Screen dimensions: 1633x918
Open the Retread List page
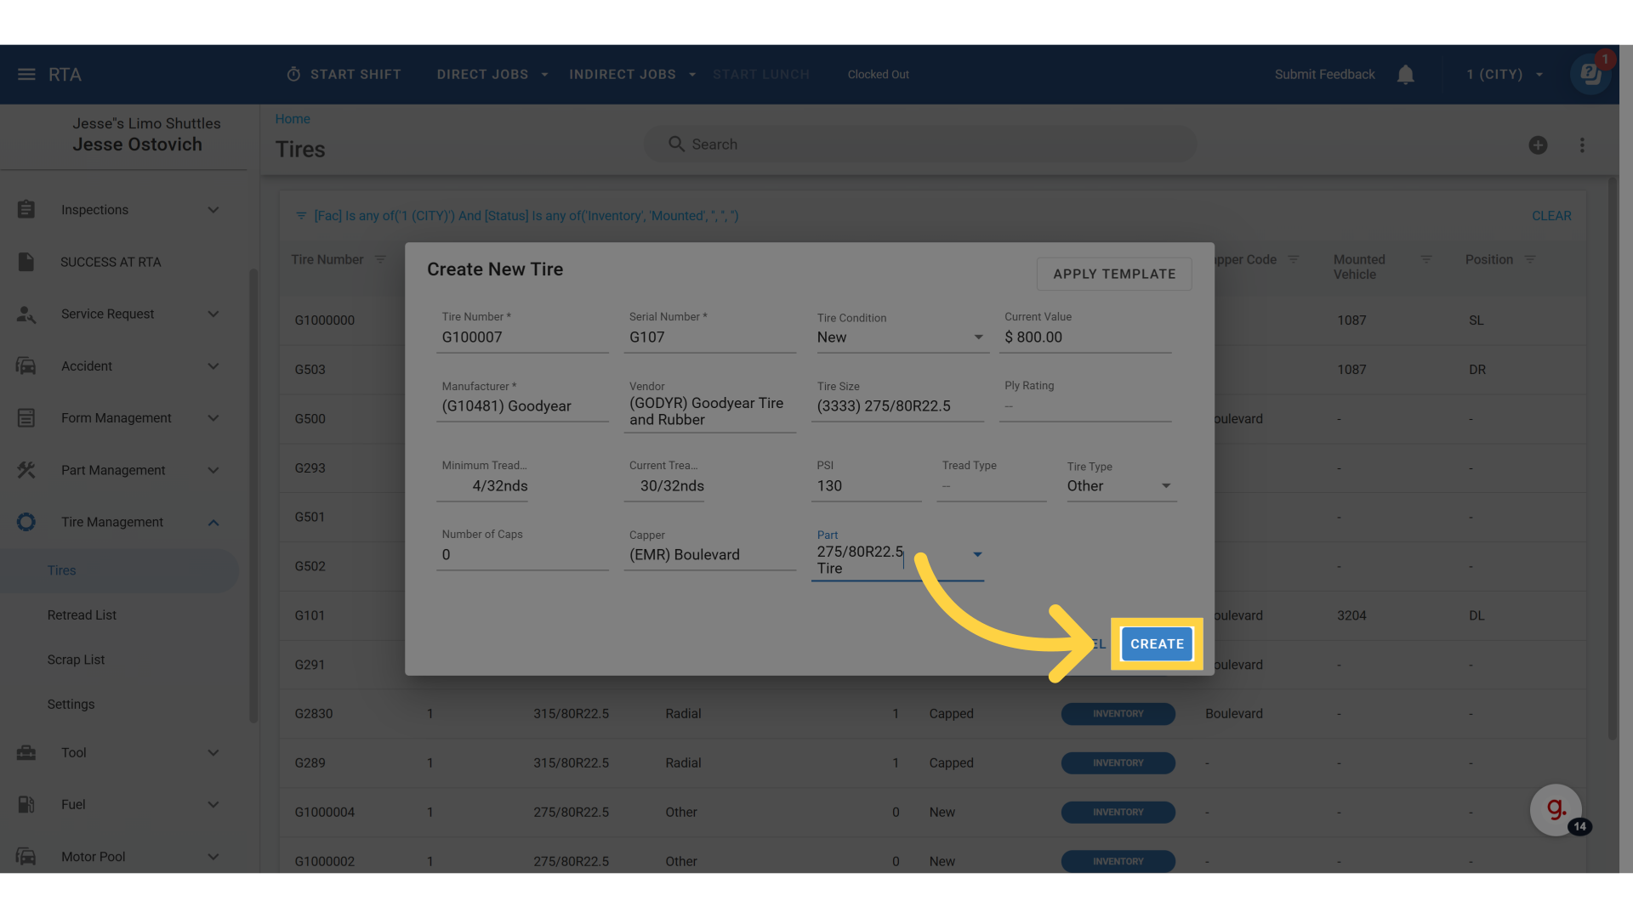tap(82, 615)
